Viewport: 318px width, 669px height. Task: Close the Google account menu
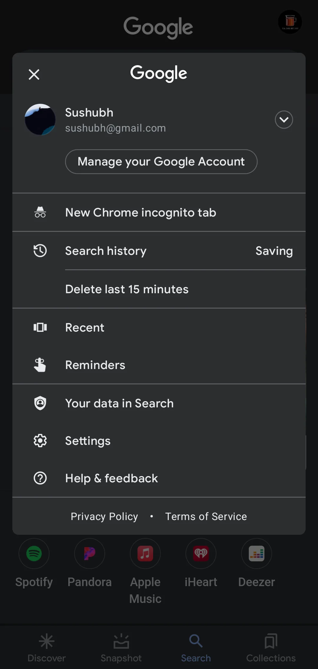(34, 74)
